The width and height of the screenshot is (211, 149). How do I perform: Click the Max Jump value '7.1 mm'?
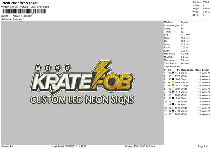click(x=185, y=60)
